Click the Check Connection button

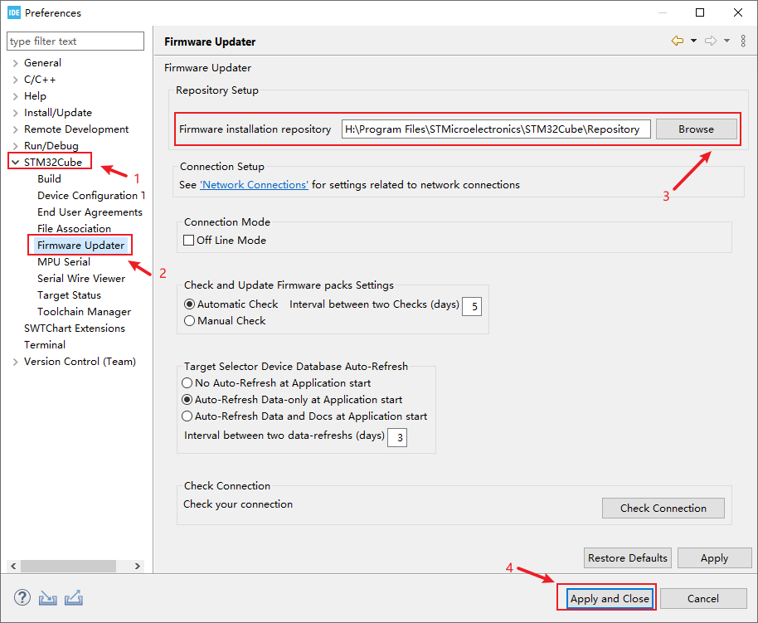pos(663,508)
